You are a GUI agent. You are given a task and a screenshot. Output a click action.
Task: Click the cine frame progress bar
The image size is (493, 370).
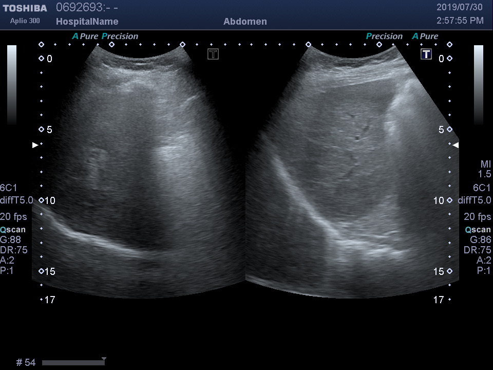[73, 363]
